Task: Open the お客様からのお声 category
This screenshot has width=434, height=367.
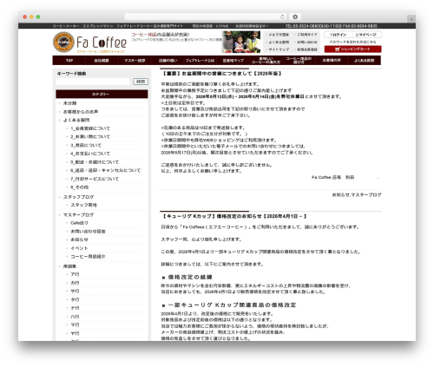Action: tap(81, 112)
